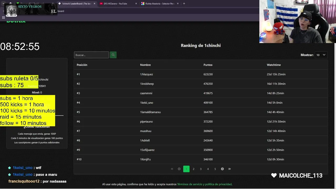
Task: Click chat username francisquitooo12
Action: point(24,181)
